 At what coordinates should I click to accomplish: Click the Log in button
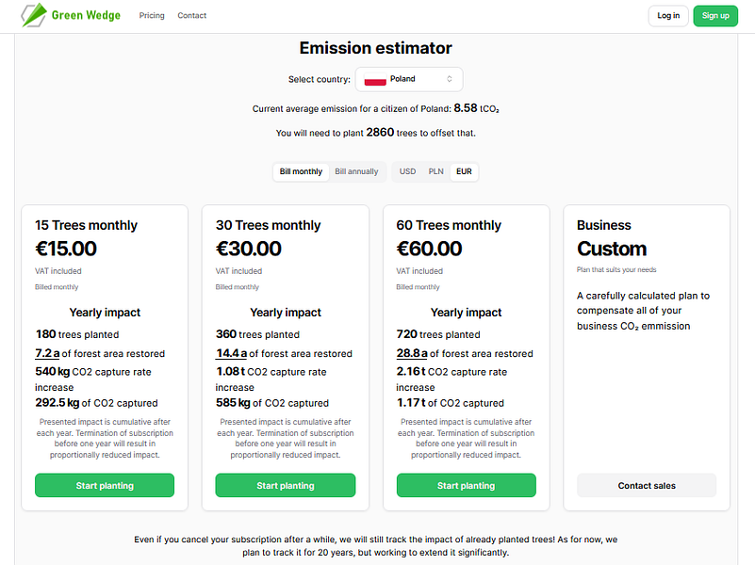pos(668,16)
